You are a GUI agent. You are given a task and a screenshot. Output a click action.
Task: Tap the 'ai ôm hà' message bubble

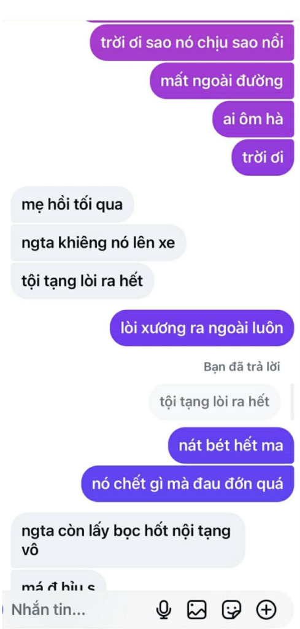[x=253, y=119]
